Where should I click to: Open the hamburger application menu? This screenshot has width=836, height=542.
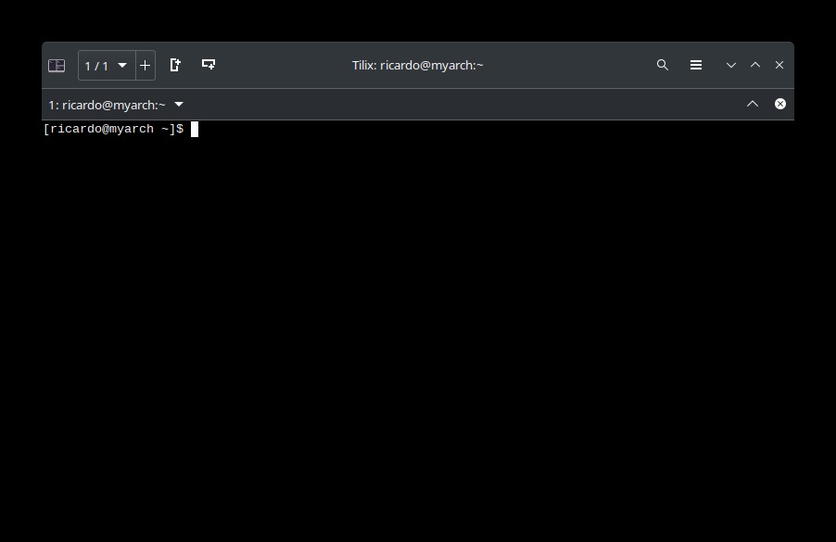click(696, 65)
